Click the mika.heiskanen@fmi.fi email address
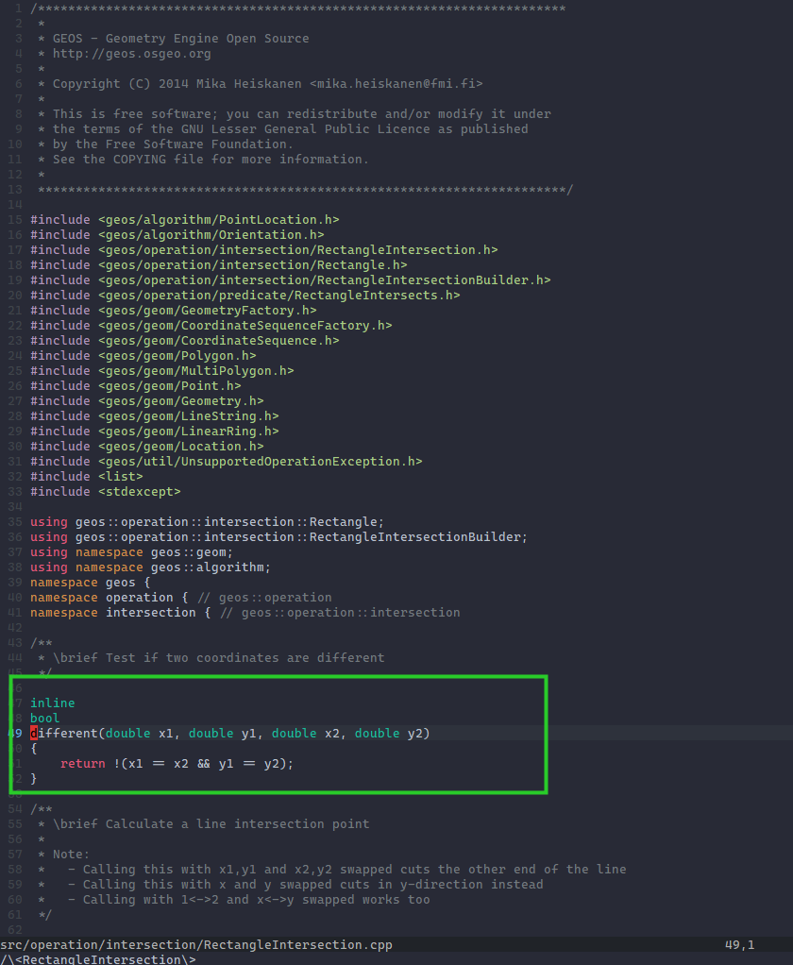 (x=396, y=84)
